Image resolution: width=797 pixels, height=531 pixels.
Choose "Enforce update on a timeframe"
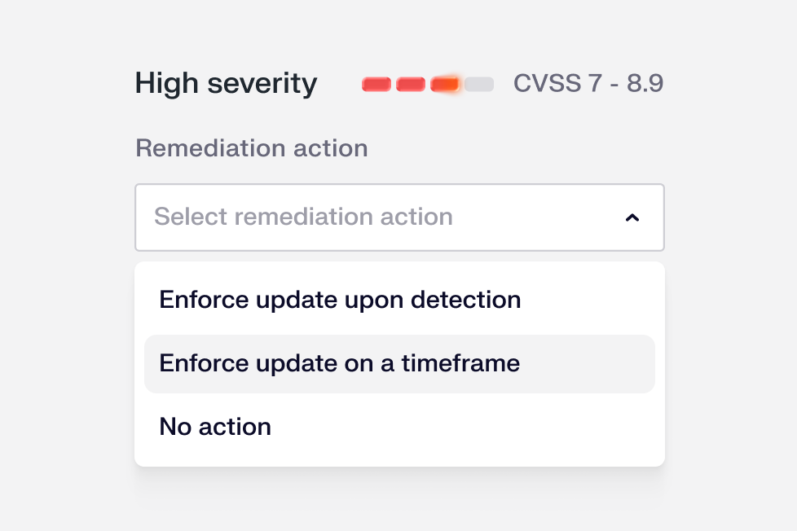click(340, 363)
